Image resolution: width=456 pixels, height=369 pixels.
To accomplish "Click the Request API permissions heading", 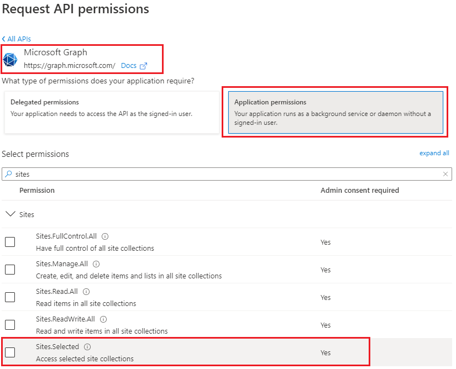I will pos(76,9).
